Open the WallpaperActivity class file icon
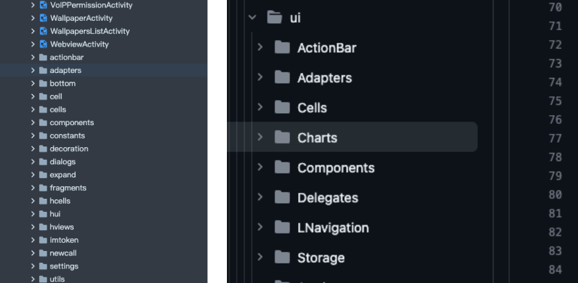The width and height of the screenshot is (578, 283). [x=43, y=18]
